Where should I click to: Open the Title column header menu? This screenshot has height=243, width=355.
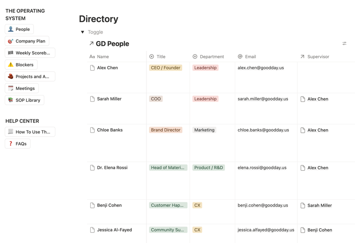click(x=161, y=57)
